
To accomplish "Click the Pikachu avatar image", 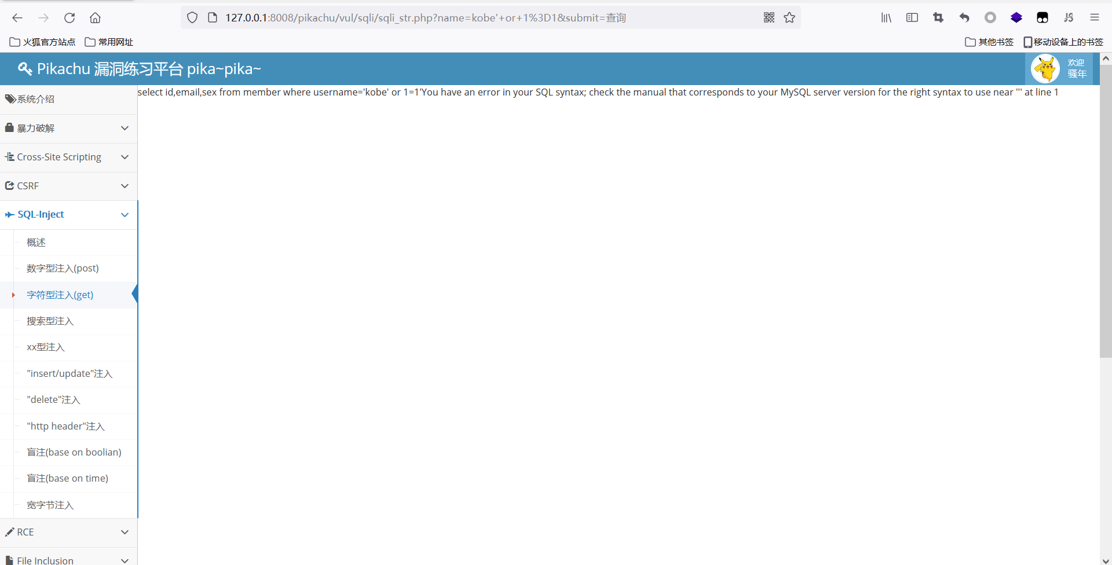I will (x=1045, y=69).
